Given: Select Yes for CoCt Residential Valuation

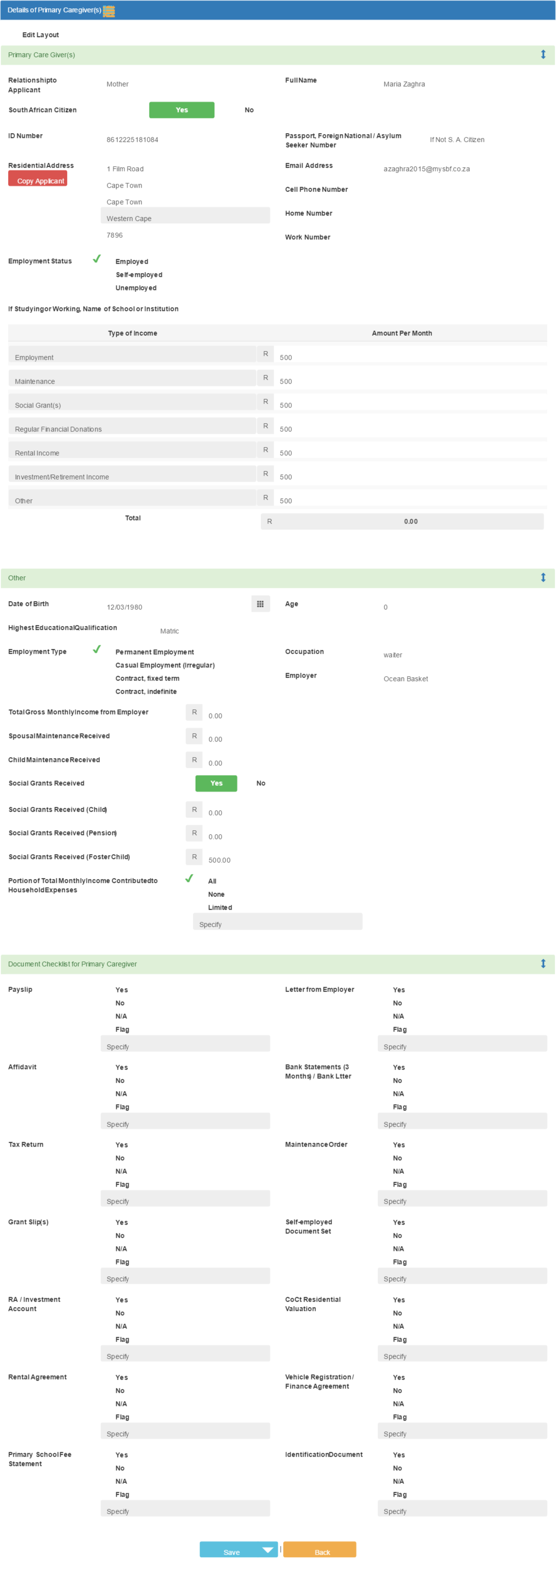Looking at the screenshot, I should 399,1300.
